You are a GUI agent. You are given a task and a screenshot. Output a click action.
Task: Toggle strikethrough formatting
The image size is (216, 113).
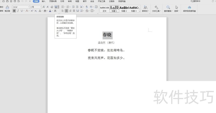click(x=27, y=11)
